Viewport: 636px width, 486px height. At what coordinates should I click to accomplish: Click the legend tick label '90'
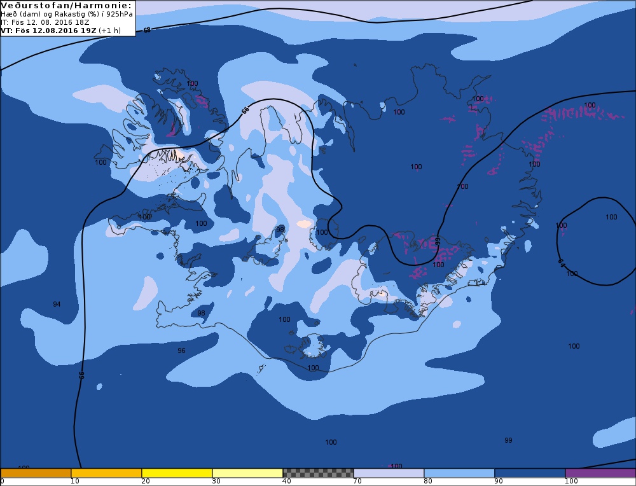(x=498, y=482)
